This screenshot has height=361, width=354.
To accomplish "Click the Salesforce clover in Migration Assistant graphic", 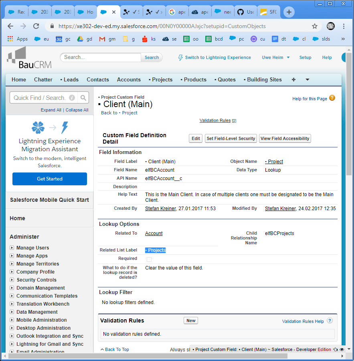I will (38, 127).
